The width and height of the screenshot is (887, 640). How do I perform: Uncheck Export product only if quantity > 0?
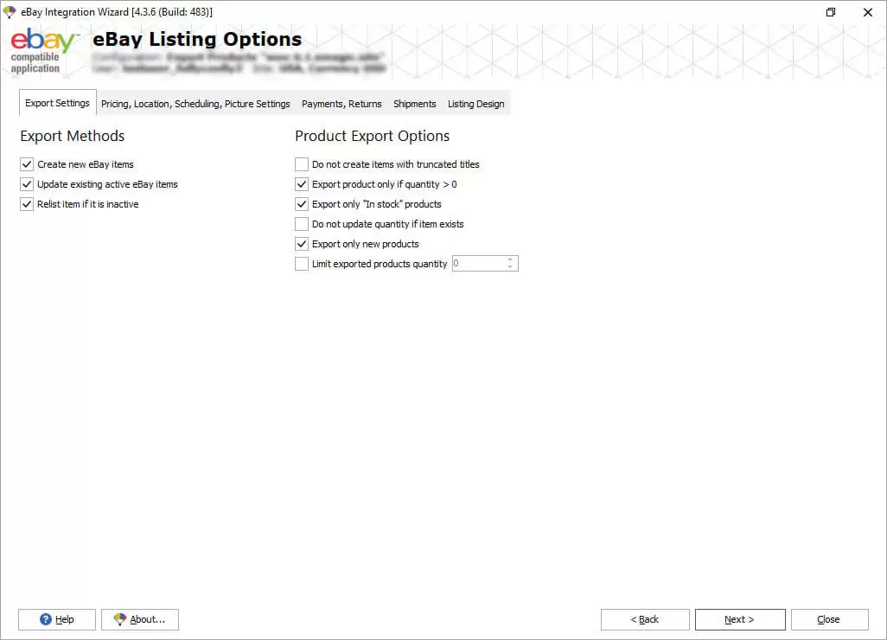click(x=302, y=184)
